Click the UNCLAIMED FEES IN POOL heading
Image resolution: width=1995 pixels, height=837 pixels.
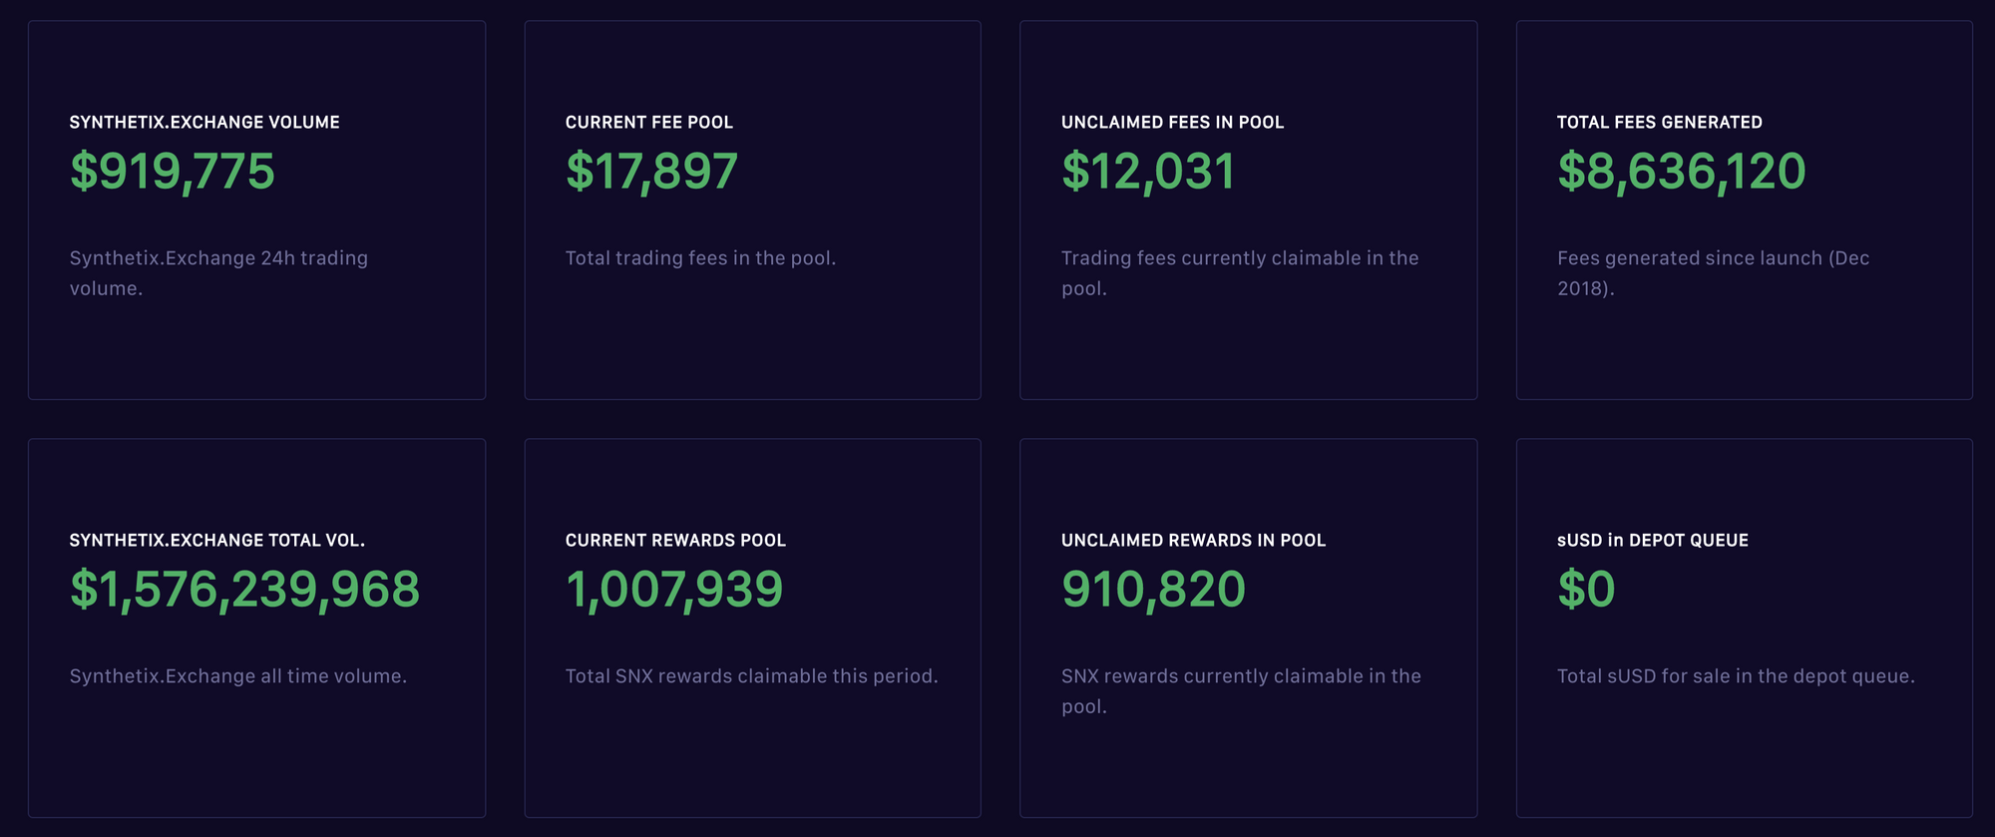pos(1172,122)
